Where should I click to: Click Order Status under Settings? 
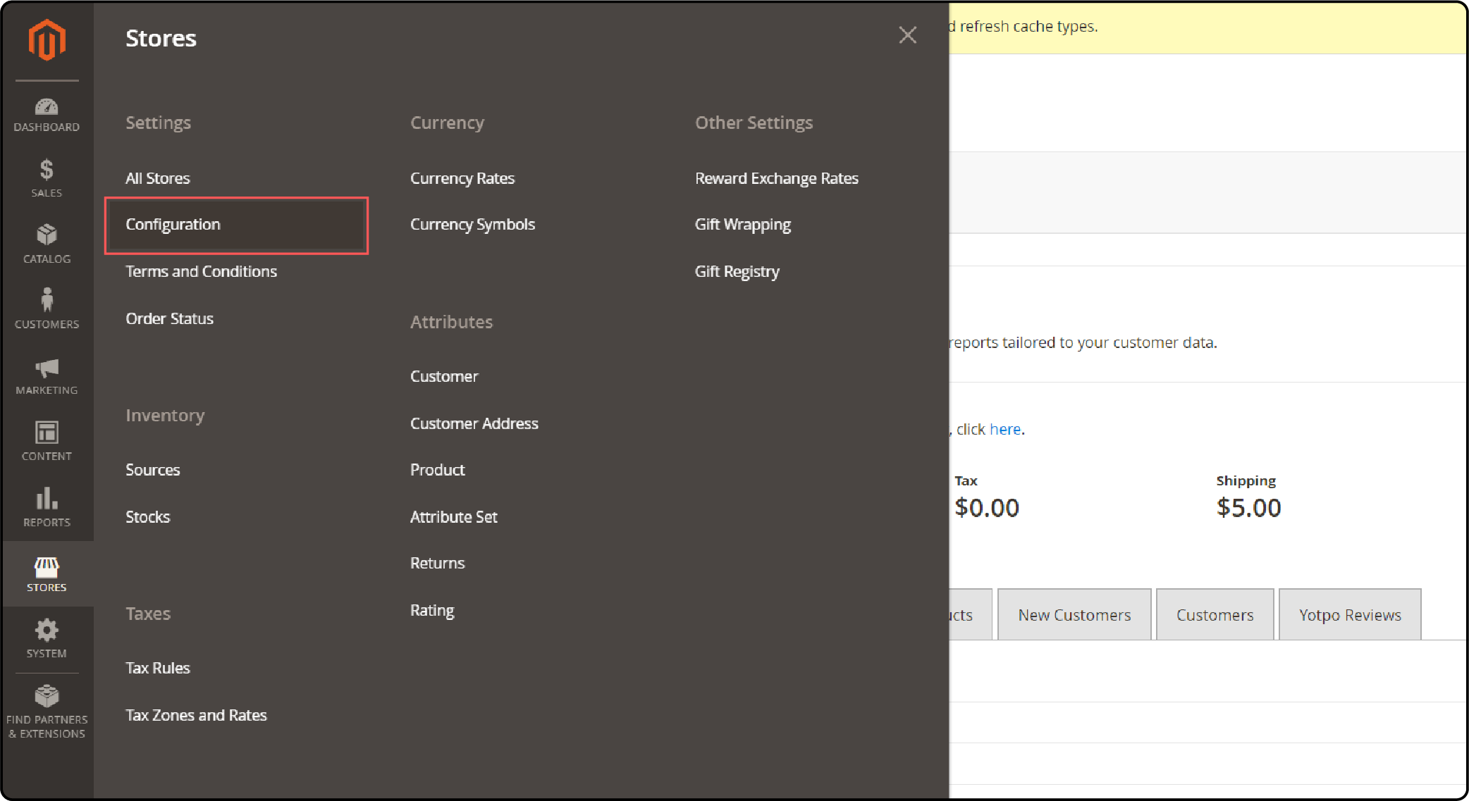(x=170, y=318)
